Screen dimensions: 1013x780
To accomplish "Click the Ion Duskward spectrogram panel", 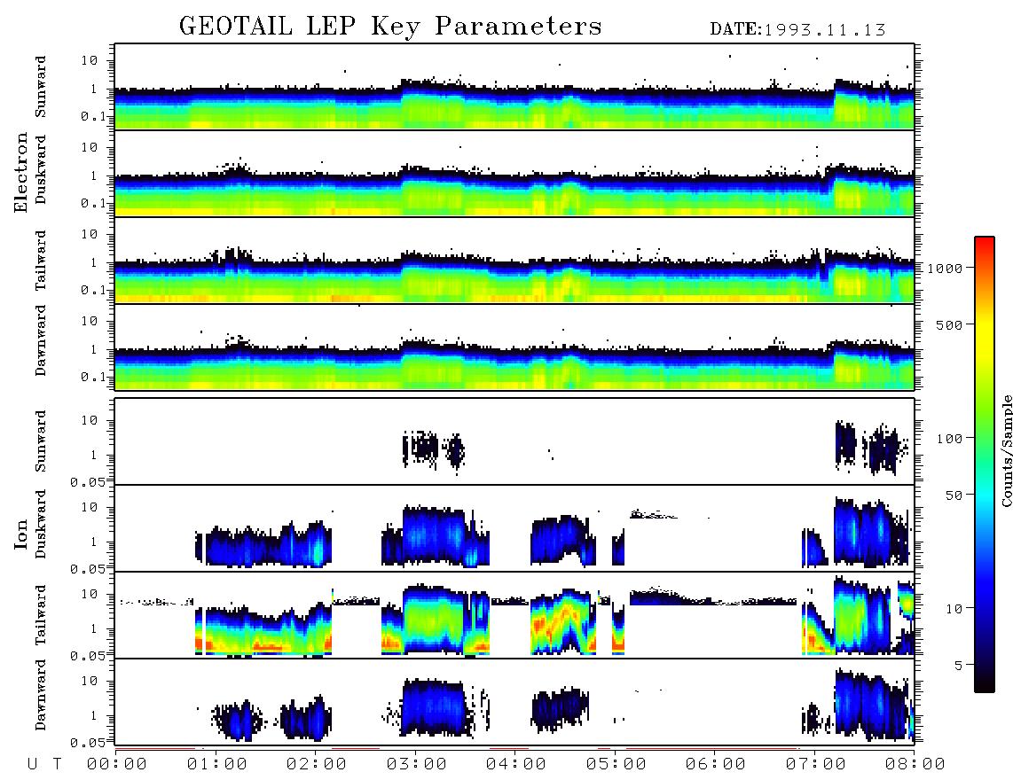I will 514,528.
